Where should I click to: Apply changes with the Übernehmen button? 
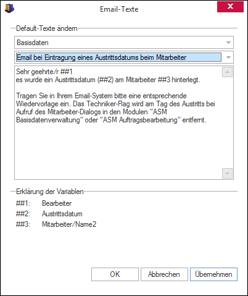[x=213, y=274]
